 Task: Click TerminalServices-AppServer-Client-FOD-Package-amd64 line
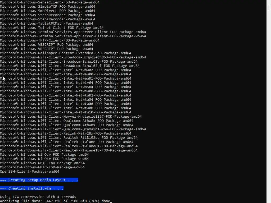pos(73,32)
